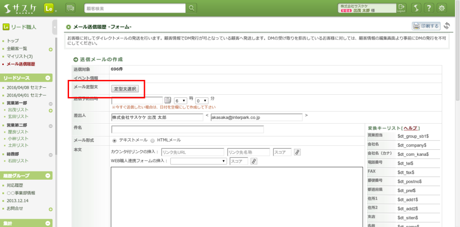Click the 定型文選択 button

(125, 89)
